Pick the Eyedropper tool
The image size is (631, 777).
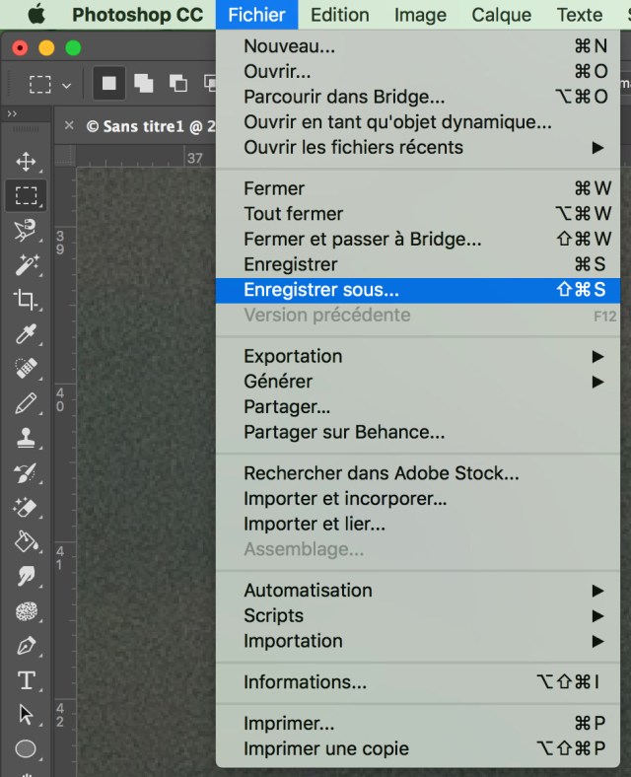click(26, 334)
